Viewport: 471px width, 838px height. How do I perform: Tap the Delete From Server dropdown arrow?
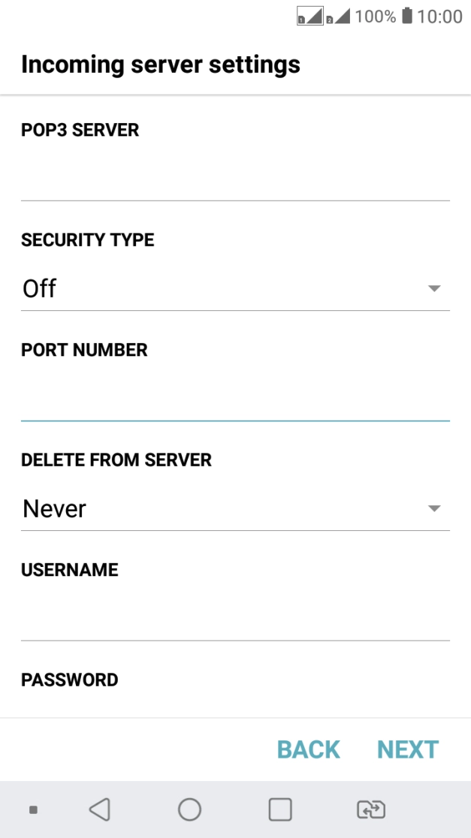[436, 508]
